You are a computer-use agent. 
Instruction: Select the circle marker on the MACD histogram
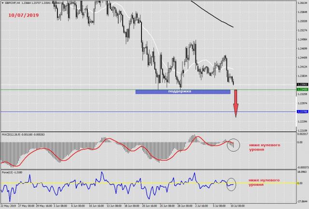[233, 144]
